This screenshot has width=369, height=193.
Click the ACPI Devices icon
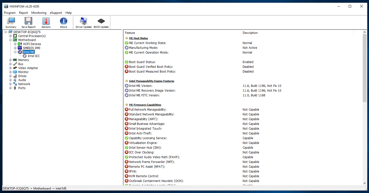[20, 44]
